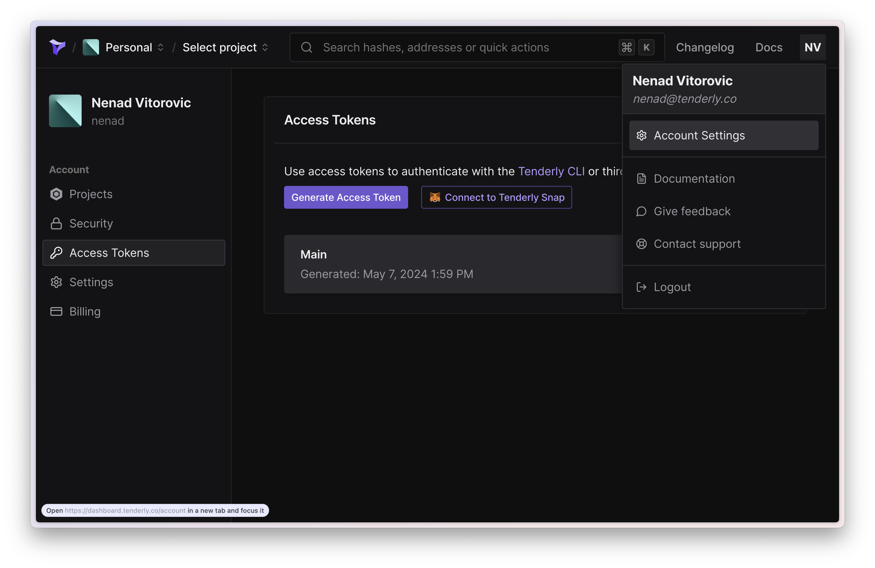This screenshot has width=875, height=568.
Task: Open Settings in the sidebar
Action: pos(134,282)
